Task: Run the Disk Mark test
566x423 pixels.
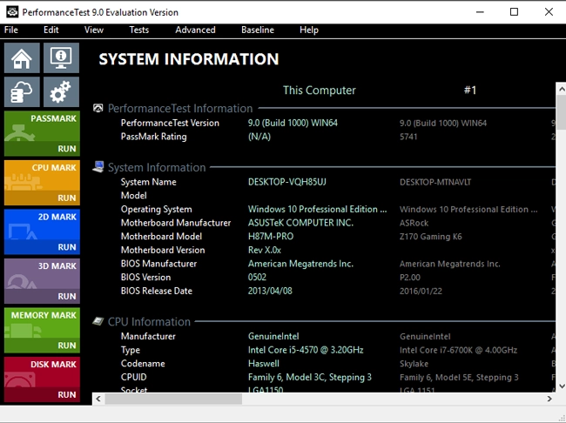Action: (67, 394)
